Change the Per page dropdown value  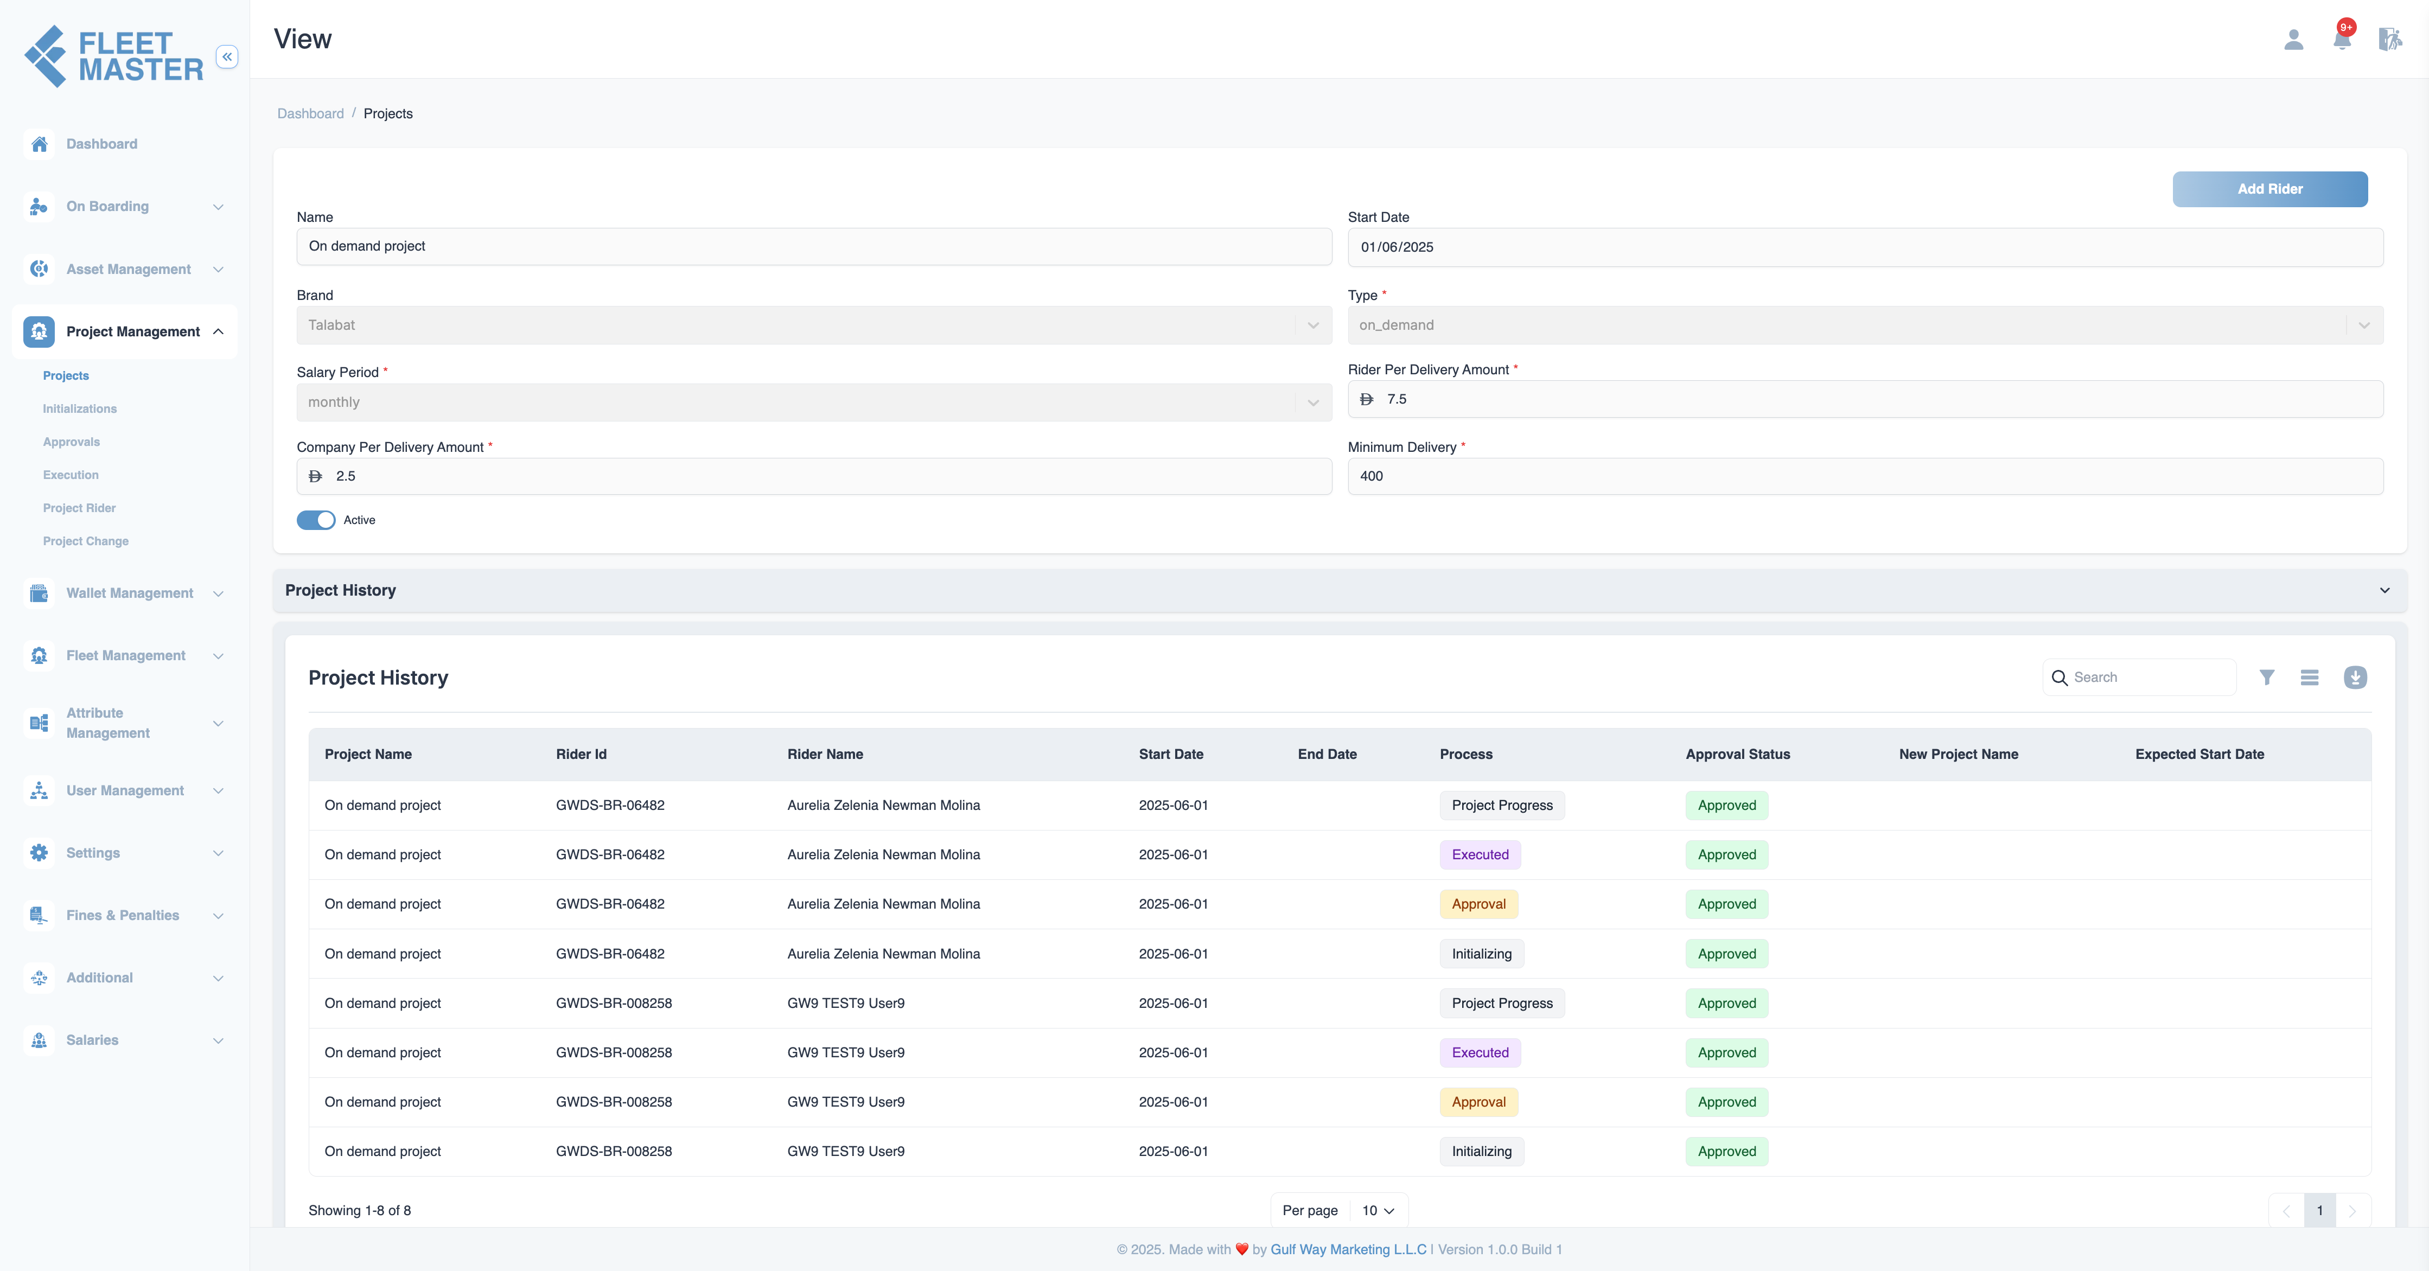click(x=1378, y=1211)
